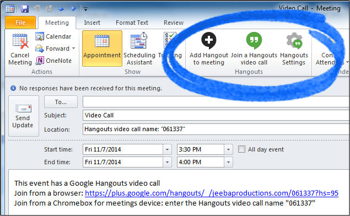Go to previous item with up arrow
This screenshot has width=350, height=216.
pos(61,9)
